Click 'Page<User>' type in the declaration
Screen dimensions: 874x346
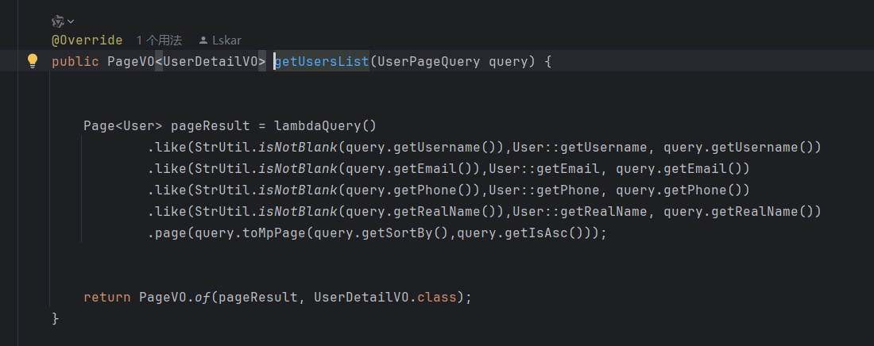point(122,126)
